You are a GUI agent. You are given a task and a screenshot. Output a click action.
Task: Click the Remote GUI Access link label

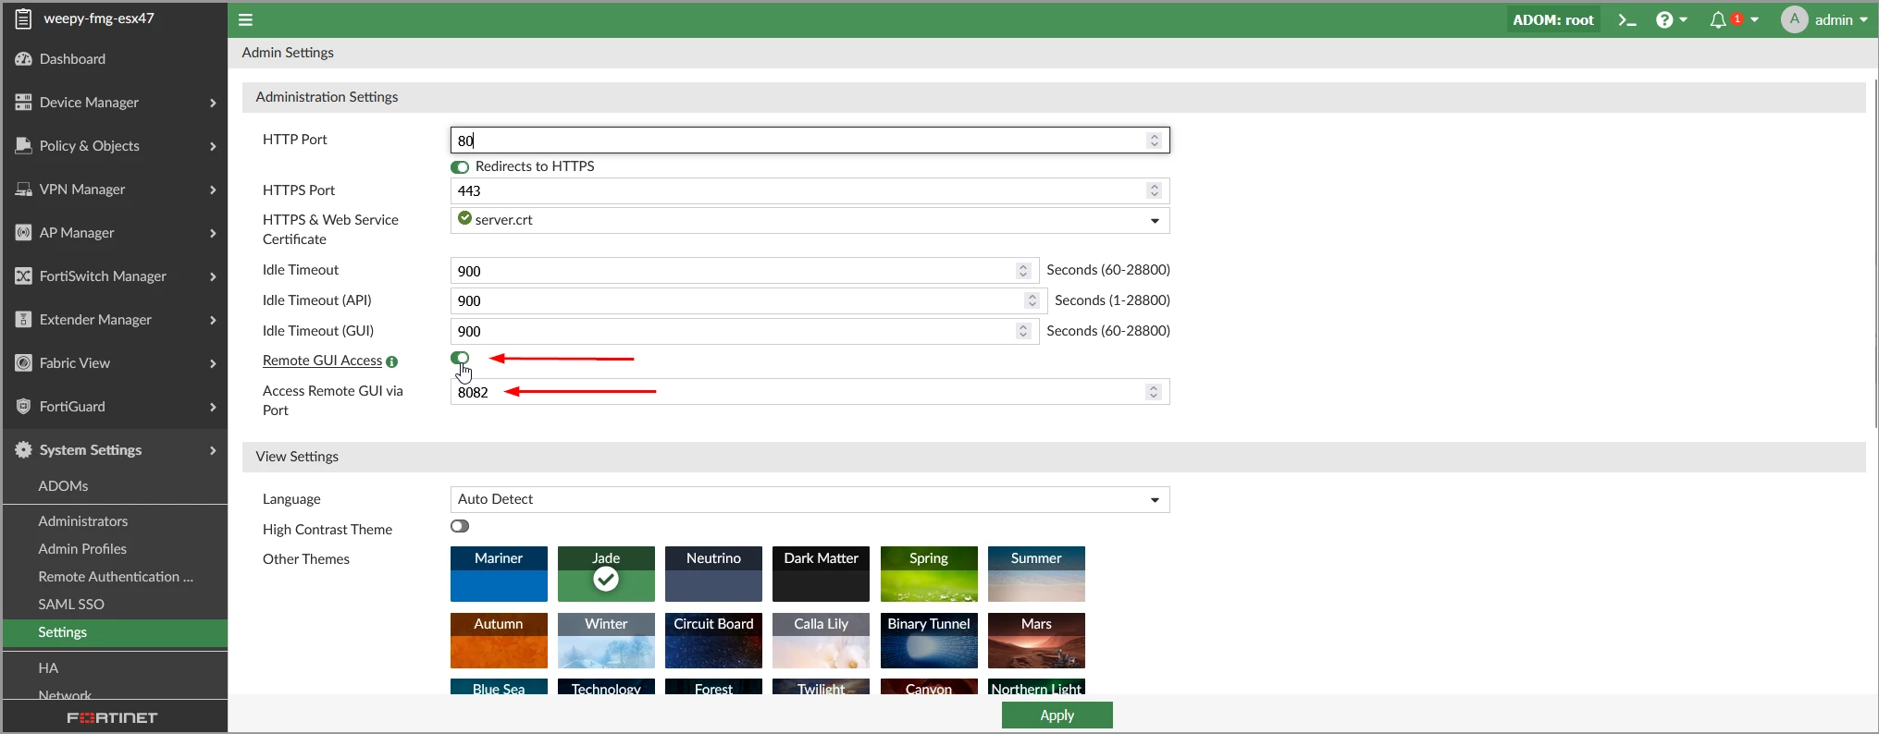click(x=322, y=361)
